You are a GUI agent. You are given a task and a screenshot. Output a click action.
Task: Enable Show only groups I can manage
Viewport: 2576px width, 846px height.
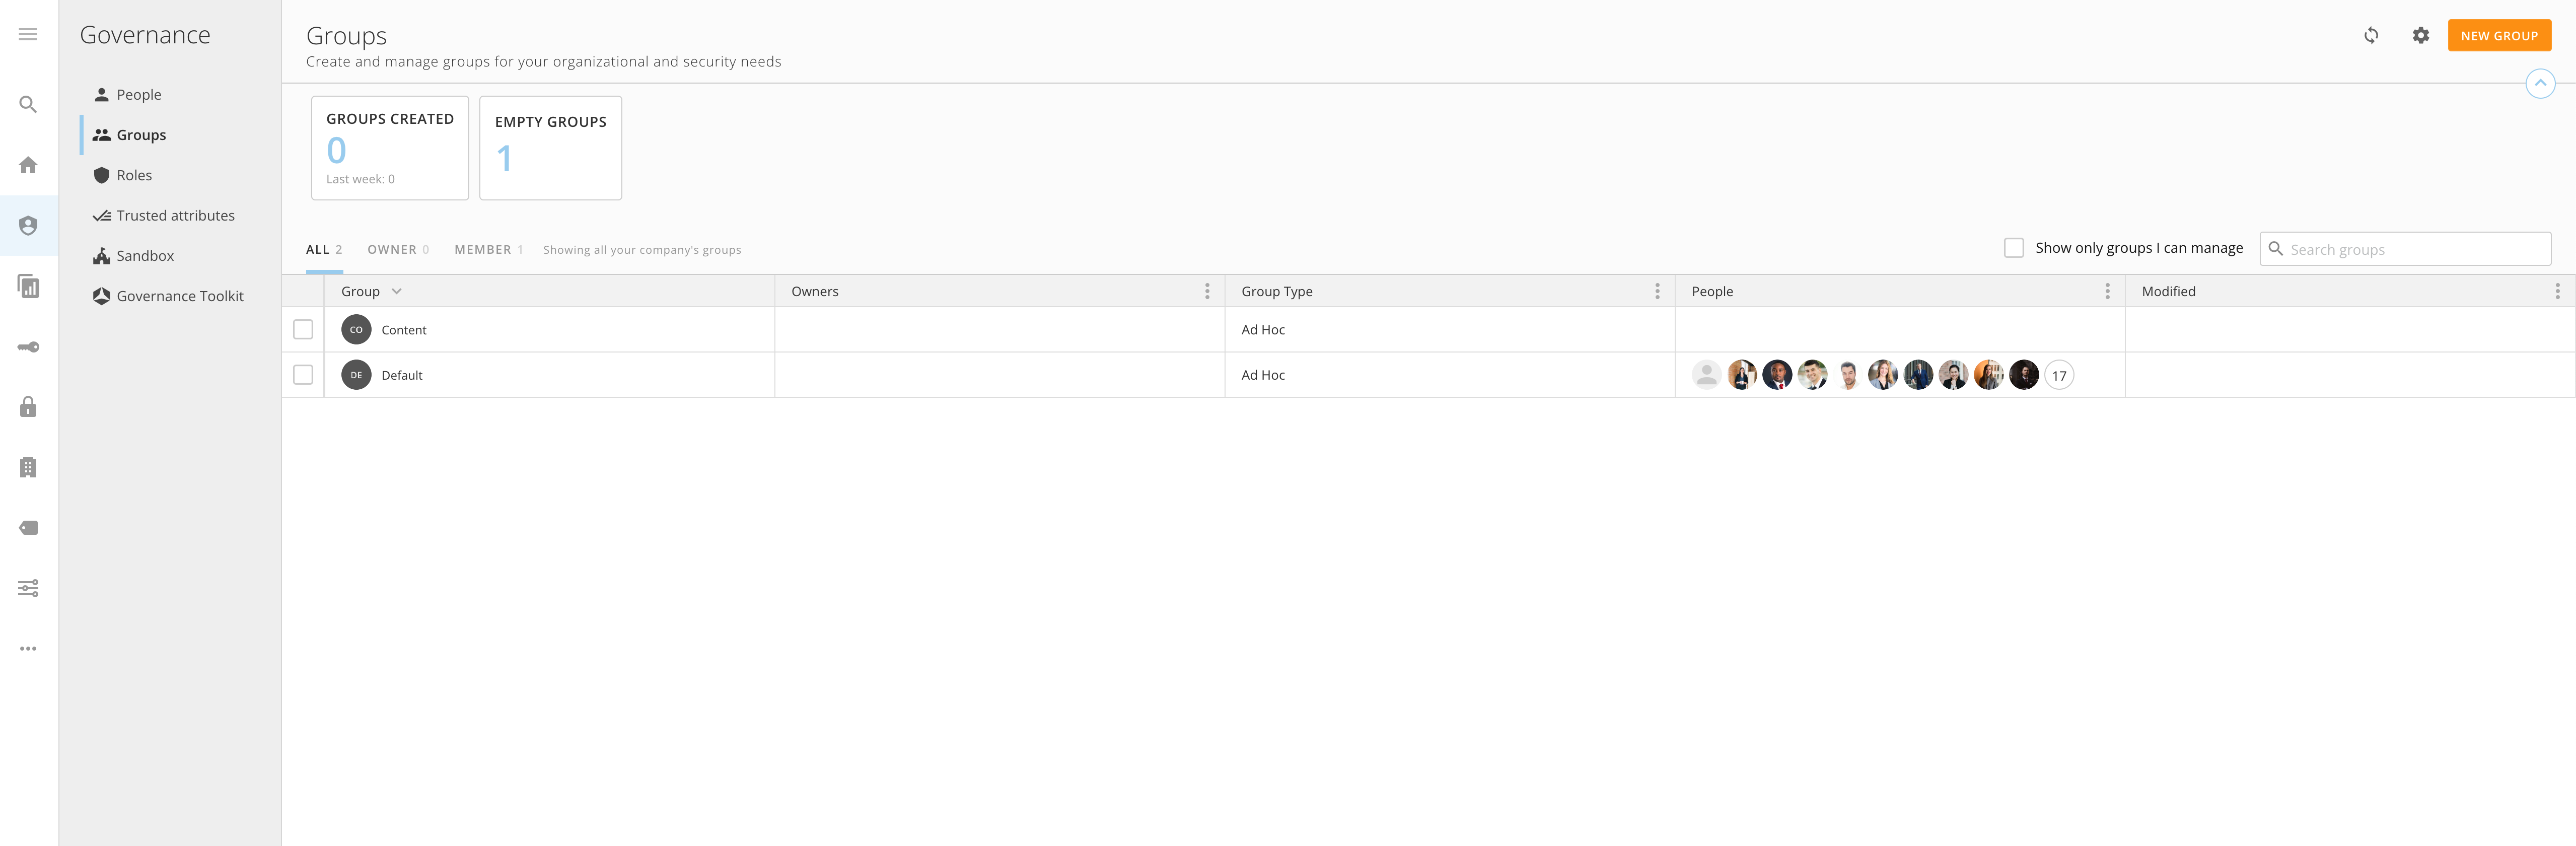(x=2013, y=248)
